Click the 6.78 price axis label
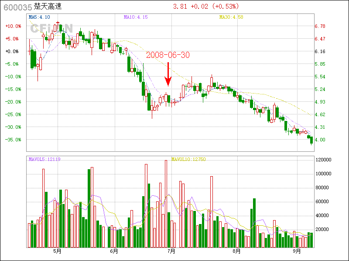Screen dimensions: 349x261 [320, 26]
